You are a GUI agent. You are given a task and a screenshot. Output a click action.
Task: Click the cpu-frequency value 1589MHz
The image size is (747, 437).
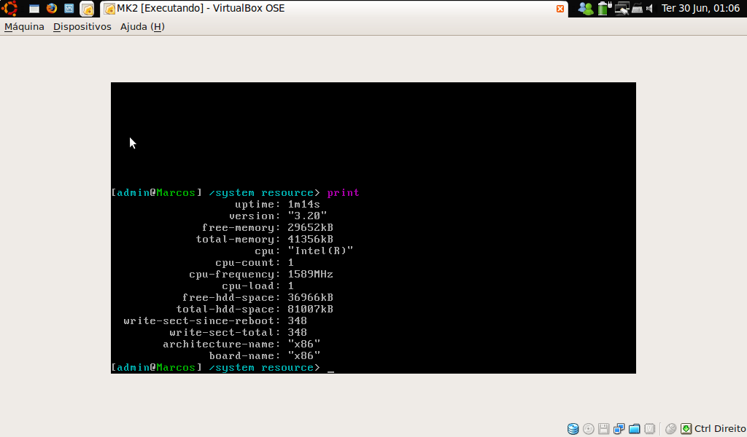pos(310,275)
